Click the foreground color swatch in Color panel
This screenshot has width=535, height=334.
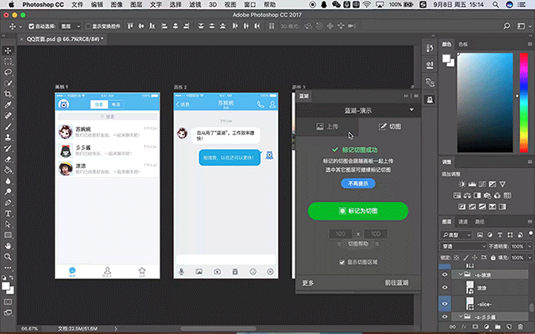click(x=446, y=59)
